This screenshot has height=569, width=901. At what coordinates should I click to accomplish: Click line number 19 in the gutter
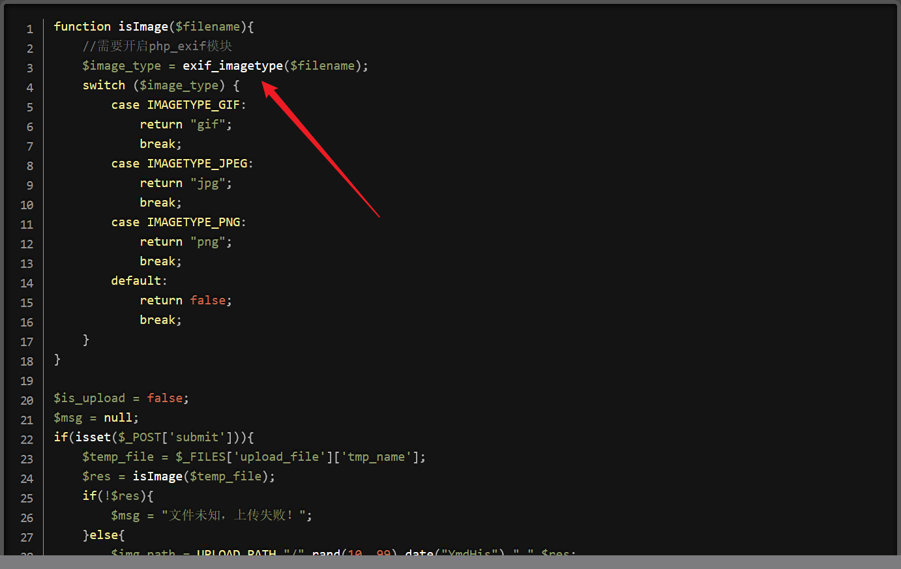(27, 381)
